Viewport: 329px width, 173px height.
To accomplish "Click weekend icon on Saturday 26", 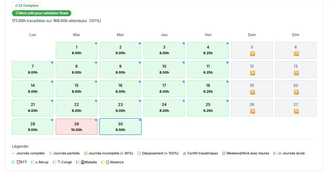I will tap(252, 111).
